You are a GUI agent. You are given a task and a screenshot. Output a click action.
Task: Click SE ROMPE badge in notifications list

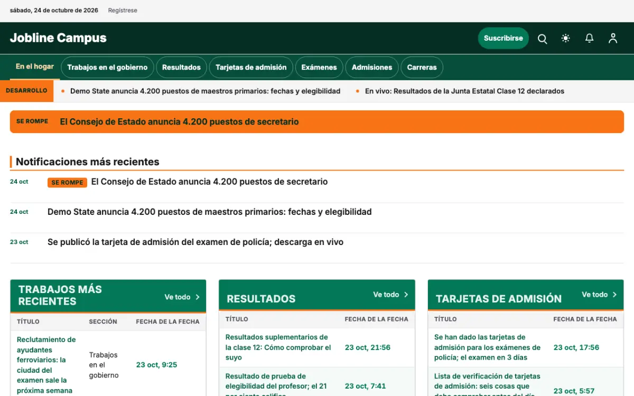click(x=67, y=183)
